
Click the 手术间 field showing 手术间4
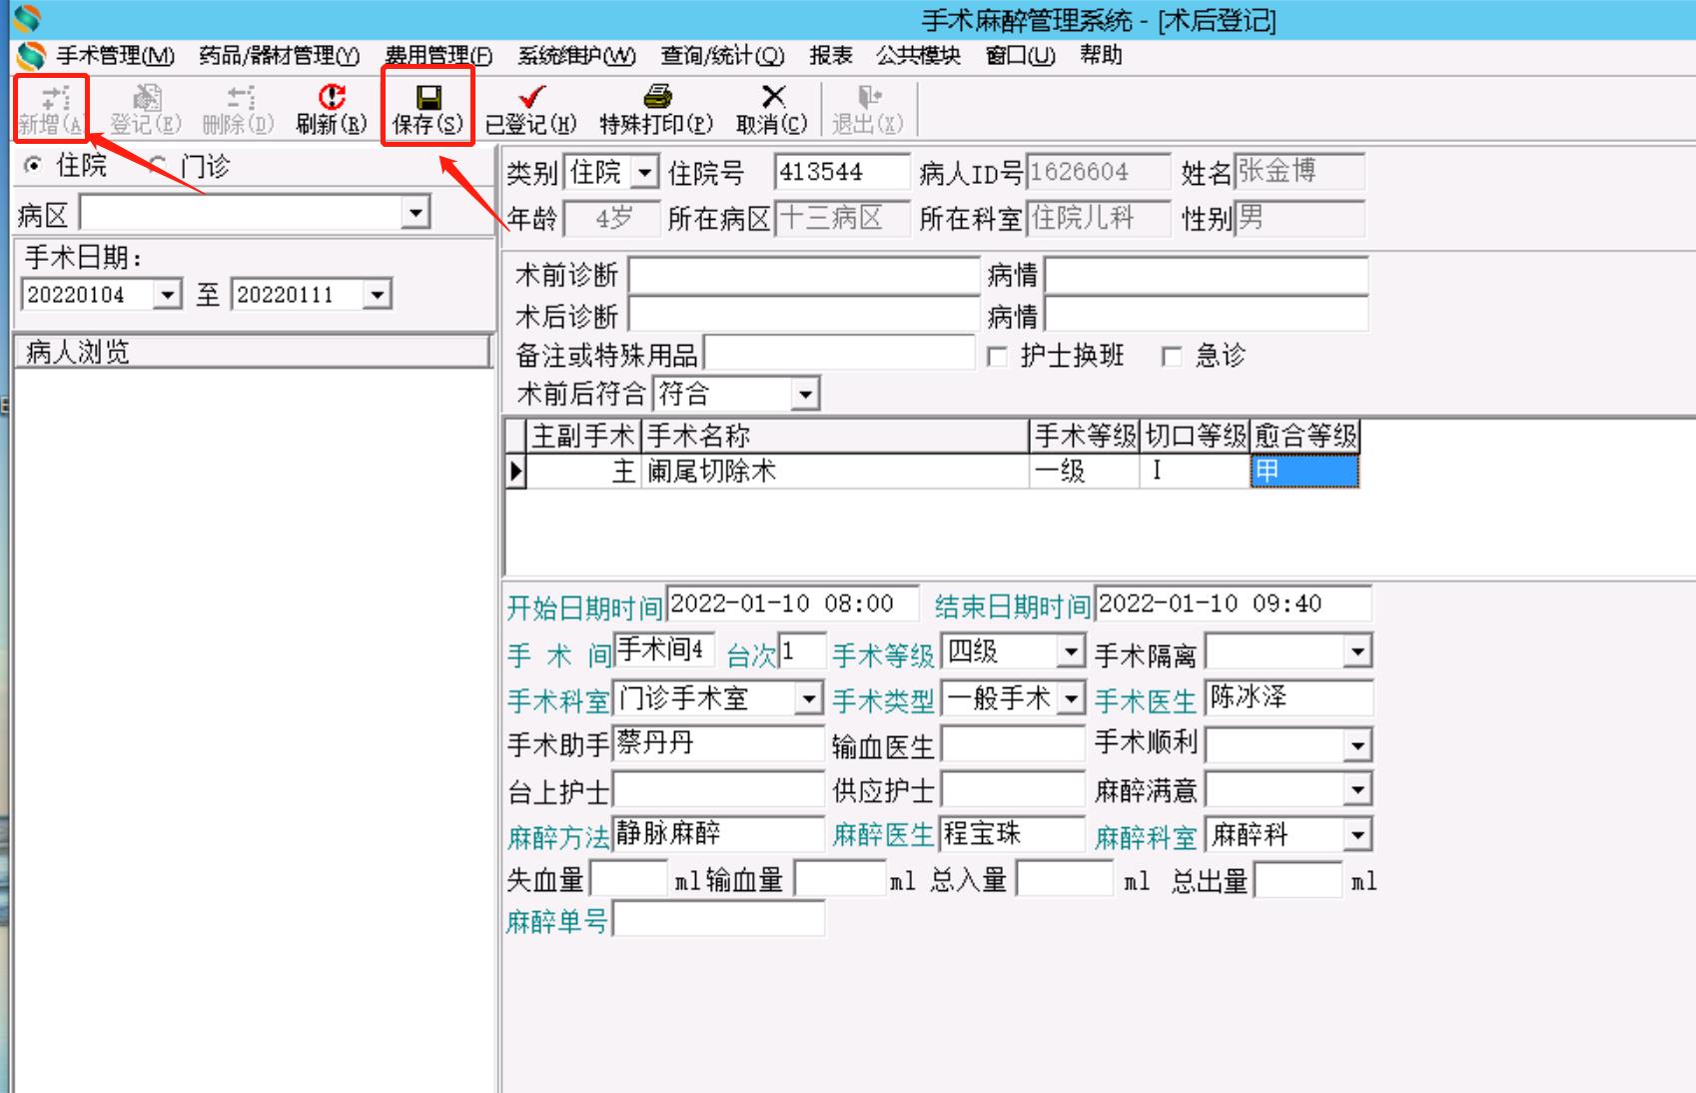pyautogui.click(x=663, y=651)
